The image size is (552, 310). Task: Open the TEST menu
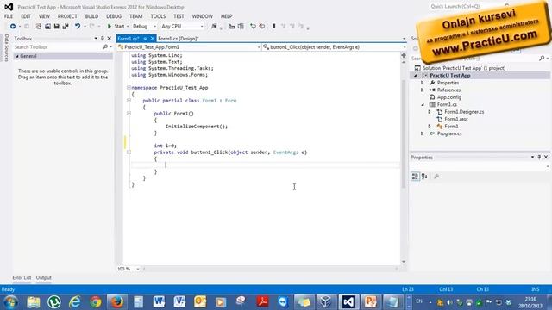coord(179,16)
